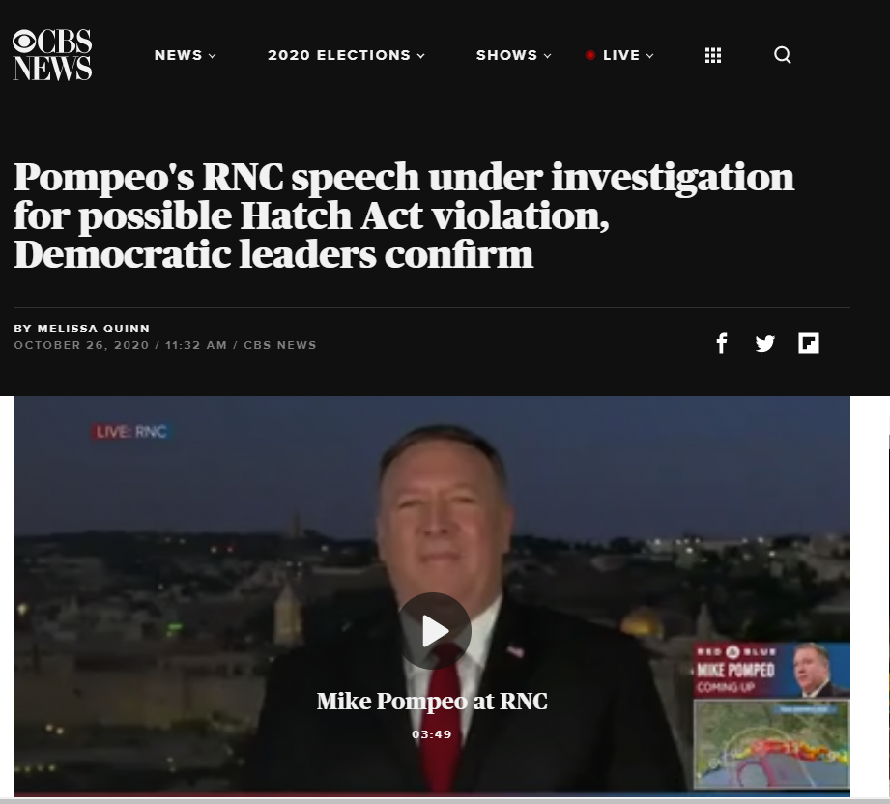
Task: Click the Red & Blue coming-up thumbnail
Action: 771,670
